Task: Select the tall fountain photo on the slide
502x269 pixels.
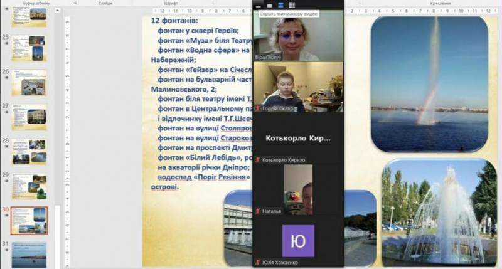Action: pyautogui.click(x=429, y=83)
